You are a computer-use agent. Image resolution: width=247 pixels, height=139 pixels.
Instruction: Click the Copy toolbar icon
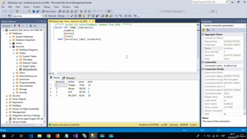(x=85, y=11)
